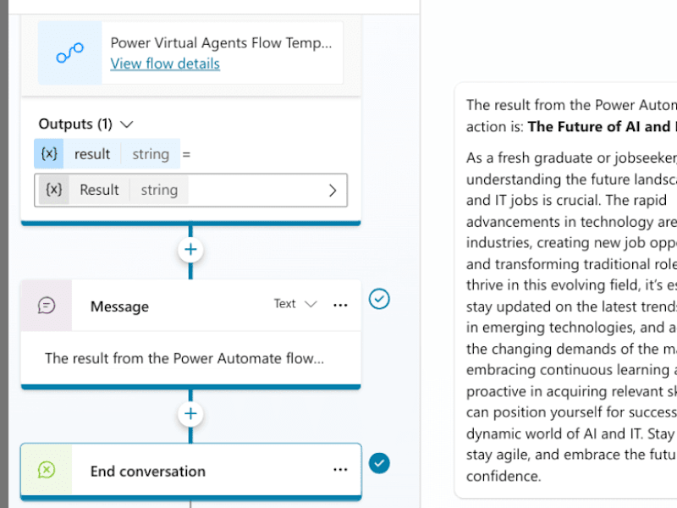
Task: Edit the Power Automate flow message text
Action: click(x=184, y=358)
